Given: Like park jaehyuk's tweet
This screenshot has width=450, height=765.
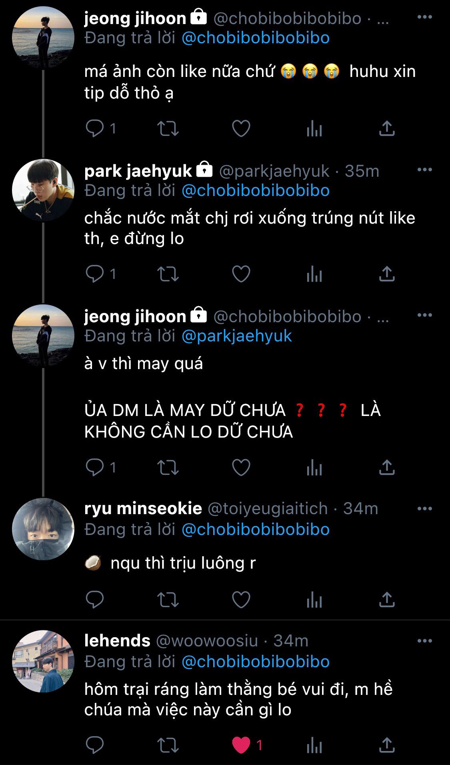Looking at the screenshot, I should (241, 274).
